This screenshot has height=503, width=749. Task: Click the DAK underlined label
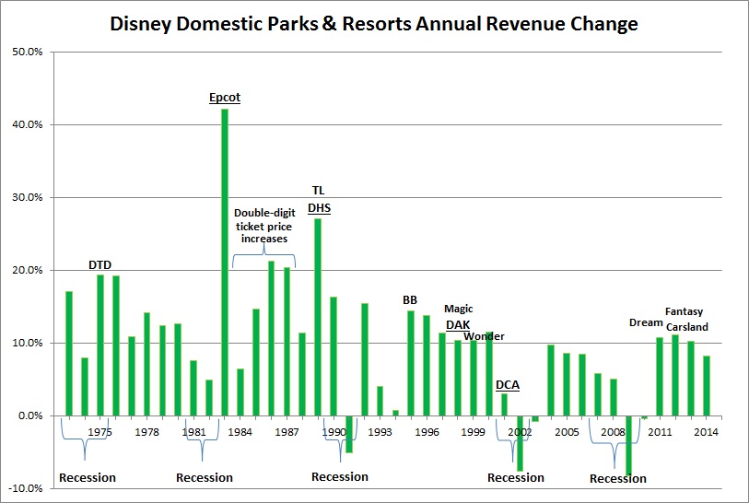[x=458, y=324]
